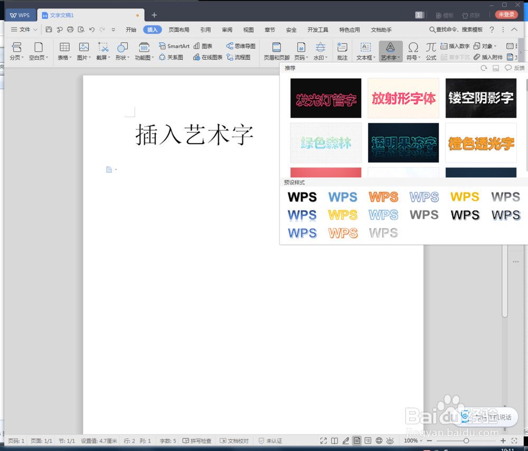Collapse the ribbon with the chevron
The height and width of the screenshot is (451, 528).
(x=514, y=30)
